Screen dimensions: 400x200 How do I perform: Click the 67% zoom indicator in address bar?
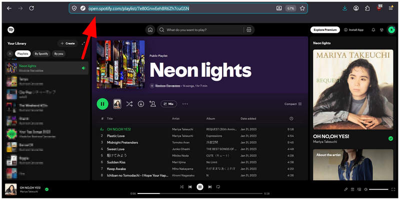(x=290, y=8)
